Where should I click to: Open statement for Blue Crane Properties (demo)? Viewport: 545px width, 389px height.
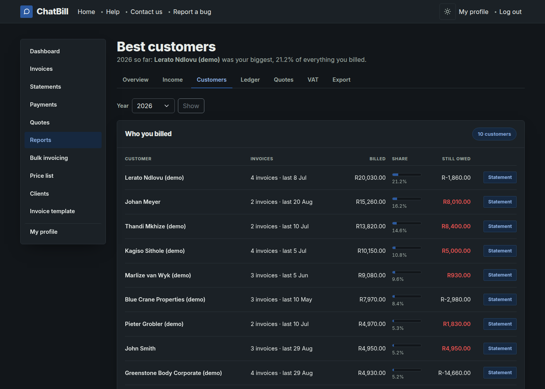point(500,300)
